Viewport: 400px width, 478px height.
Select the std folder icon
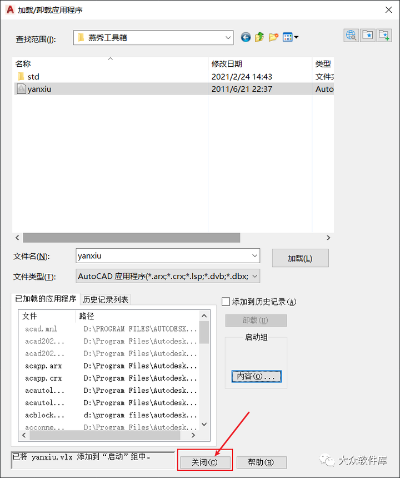(x=21, y=76)
